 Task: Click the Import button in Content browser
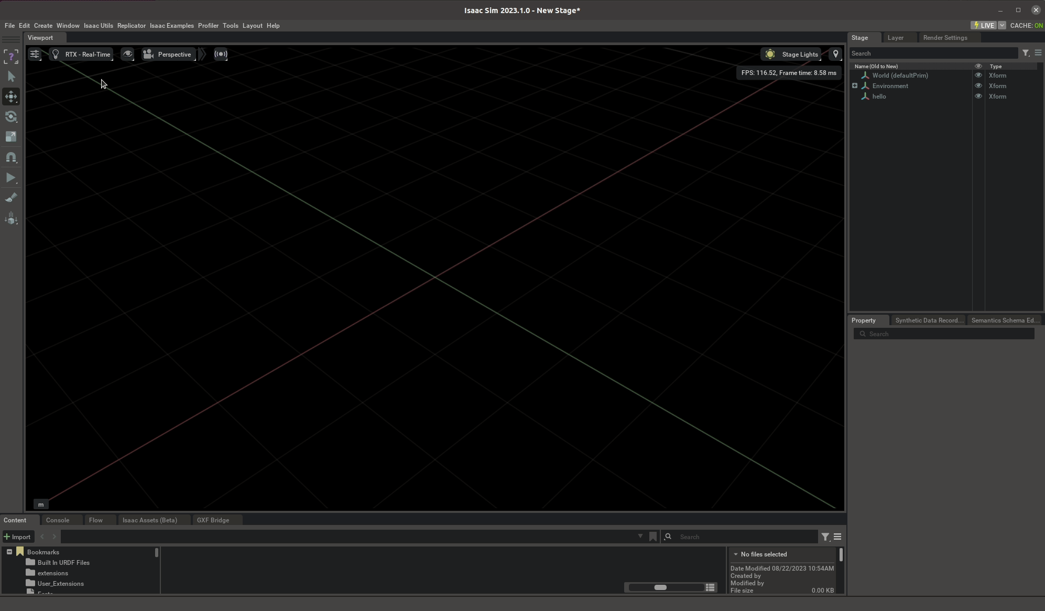point(17,537)
